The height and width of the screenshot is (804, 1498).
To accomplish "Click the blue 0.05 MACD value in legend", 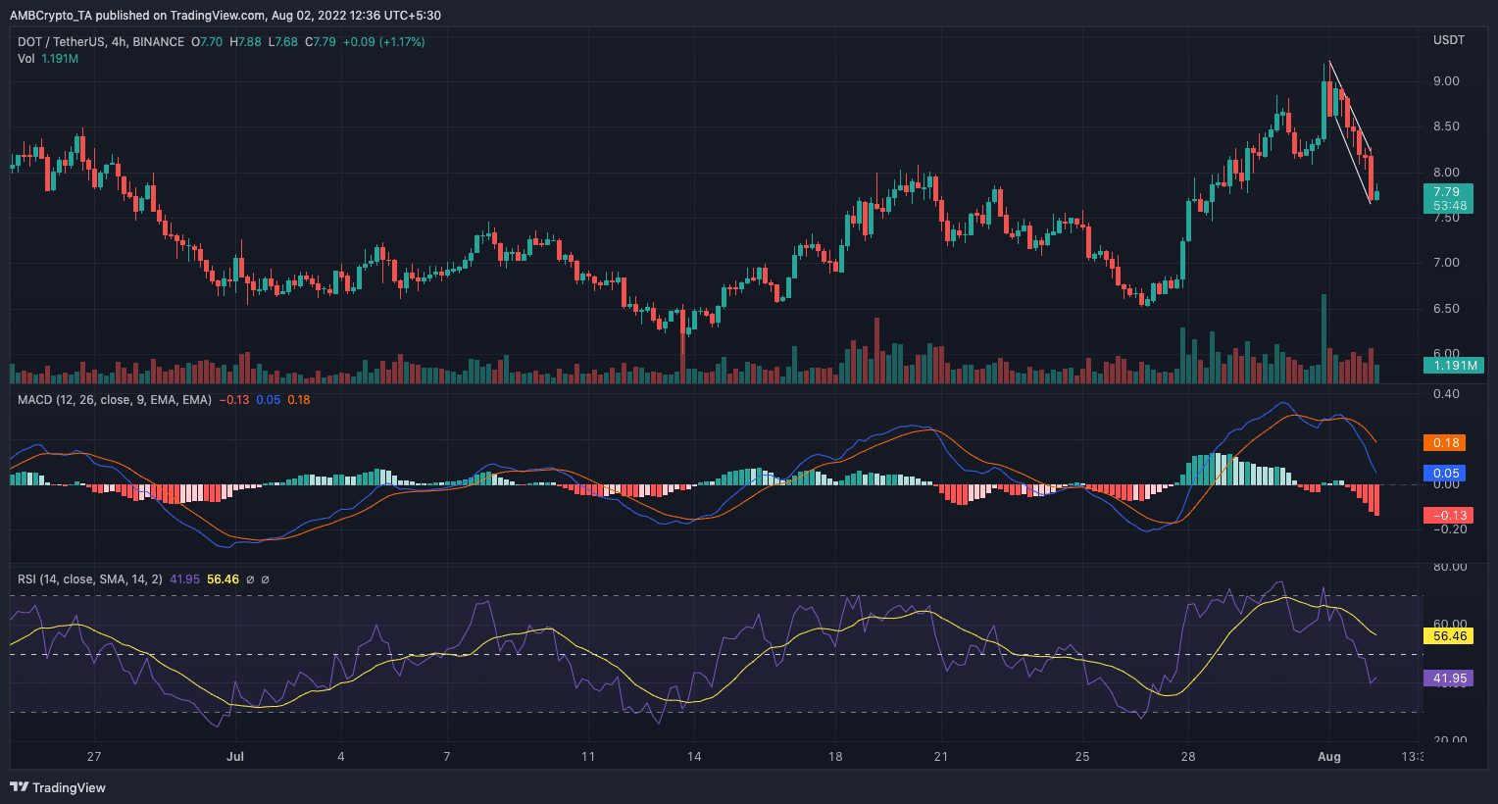I will coord(269,400).
